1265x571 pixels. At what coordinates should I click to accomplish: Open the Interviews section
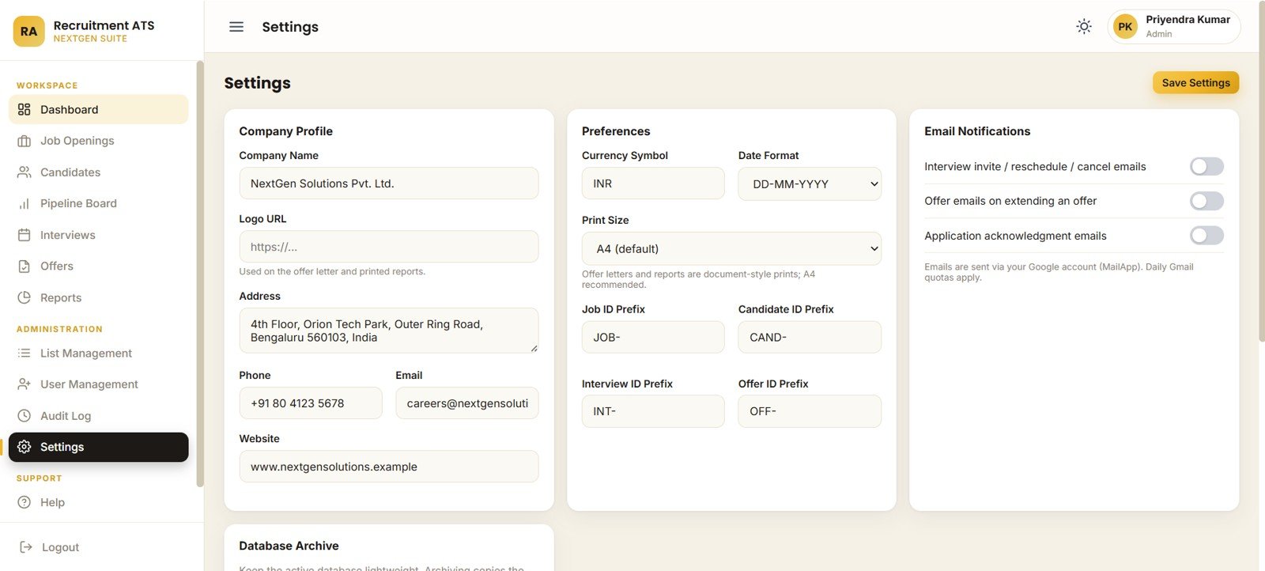click(x=99, y=235)
